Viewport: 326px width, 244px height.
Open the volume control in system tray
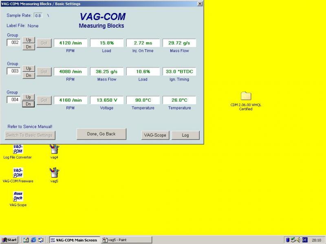pyautogui.click(x=299, y=240)
